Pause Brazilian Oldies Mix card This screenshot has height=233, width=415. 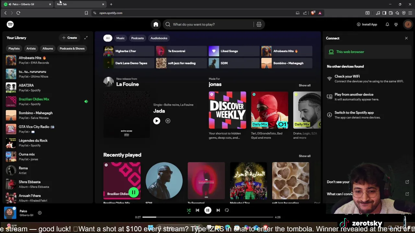point(134,193)
